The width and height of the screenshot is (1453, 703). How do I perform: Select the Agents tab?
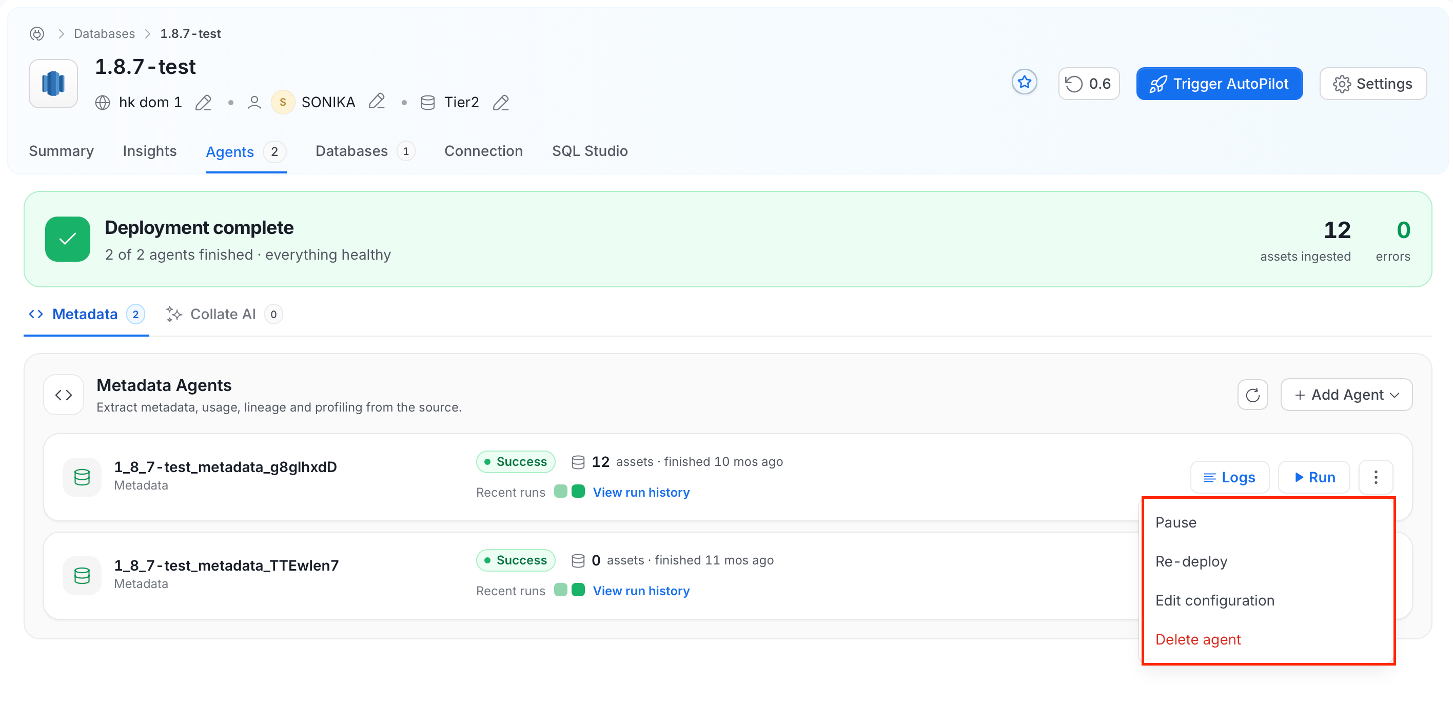click(246, 152)
